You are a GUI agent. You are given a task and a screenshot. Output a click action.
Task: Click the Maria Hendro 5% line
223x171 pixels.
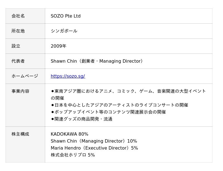point(94,148)
